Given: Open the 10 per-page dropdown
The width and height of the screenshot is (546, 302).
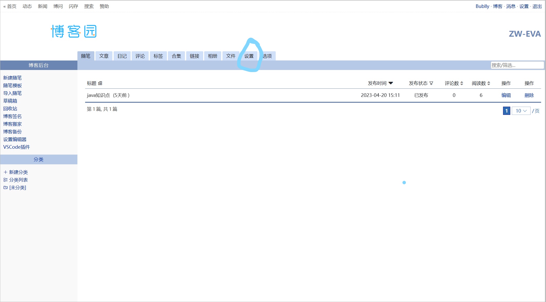Looking at the screenshot, I should 521,111.
